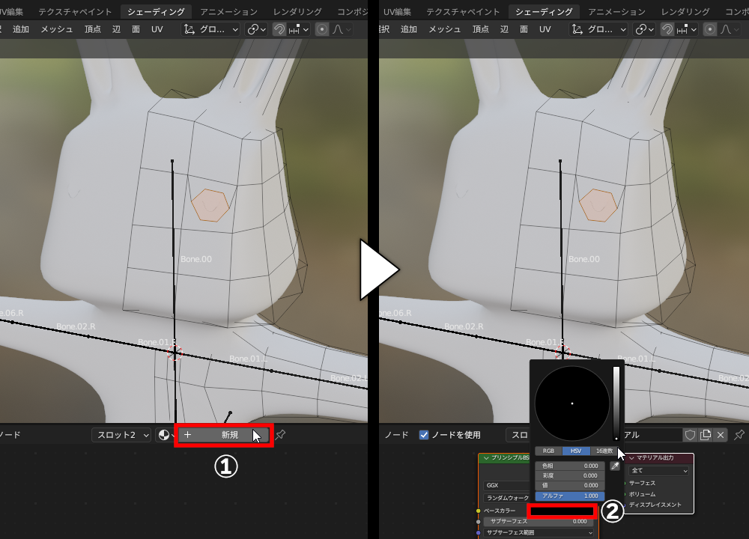Screen dimensions: 749x539
Task: Collapse the プリンシプルBSDF node header
Action: pyautogui.click(x=486, y=458)
